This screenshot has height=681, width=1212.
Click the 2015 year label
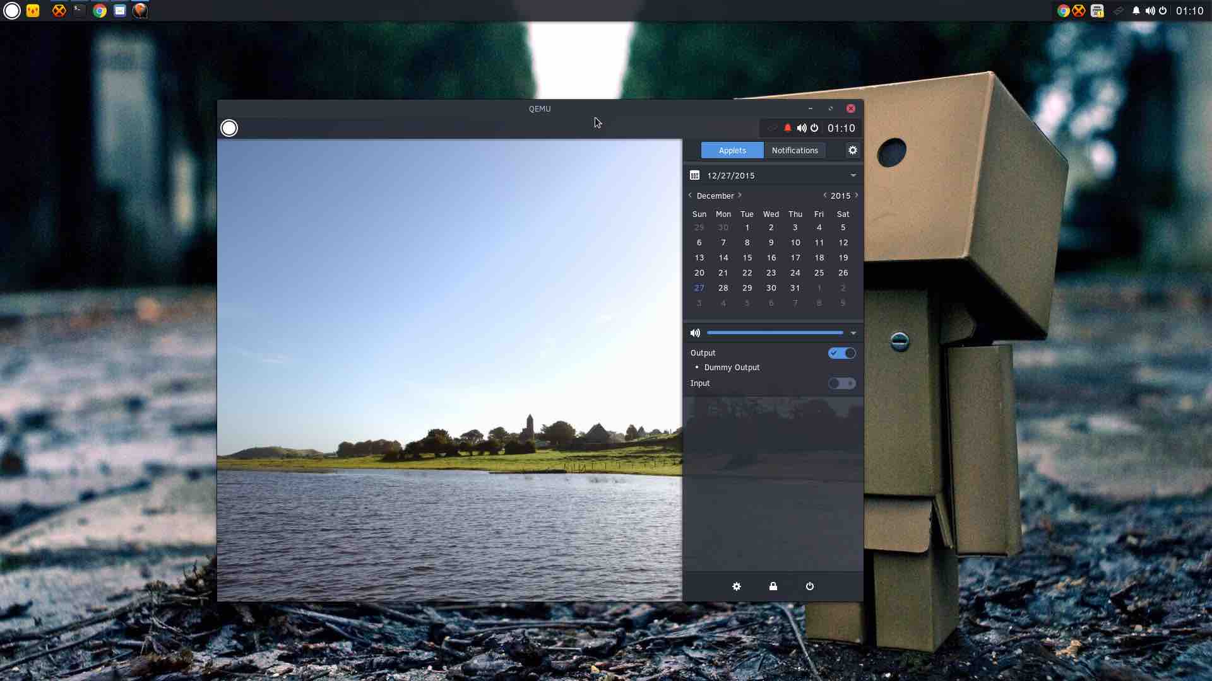[840, 195]
